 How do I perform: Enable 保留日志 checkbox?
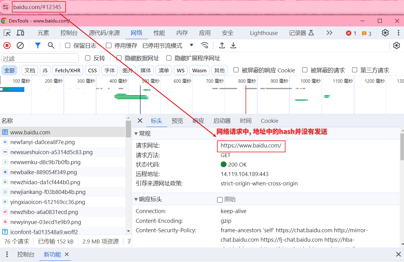click(68, 46)
